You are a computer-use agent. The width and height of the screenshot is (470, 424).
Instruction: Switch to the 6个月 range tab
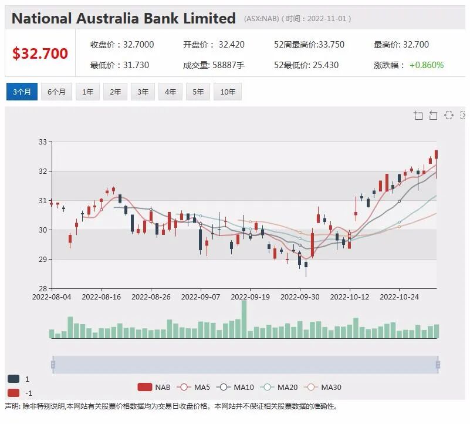tap(56, 92)
